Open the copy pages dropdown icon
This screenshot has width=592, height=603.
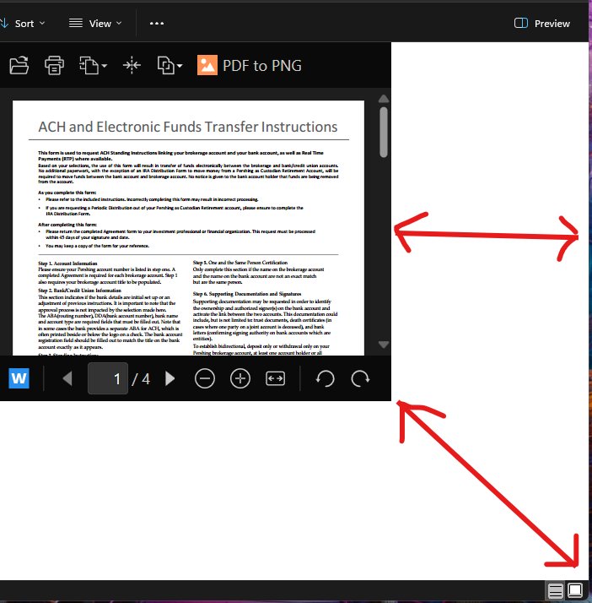[x=170, y=65]
